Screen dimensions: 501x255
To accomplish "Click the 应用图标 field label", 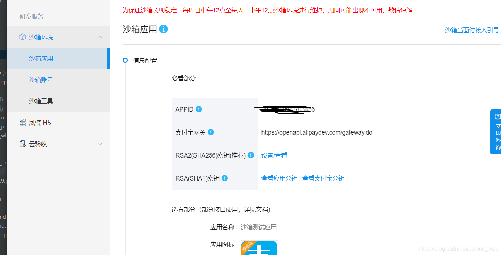I will tap(222, 244).
